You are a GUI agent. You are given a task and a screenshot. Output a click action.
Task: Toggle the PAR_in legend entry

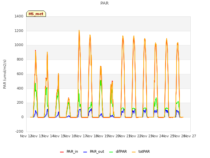69,151
